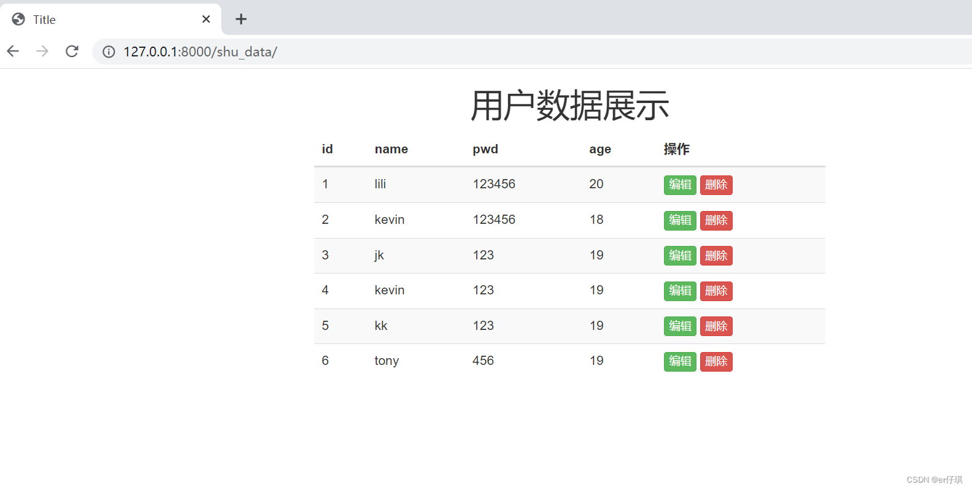972x490 pixels.
Task: Select the age cell 20
Action: 596,184
